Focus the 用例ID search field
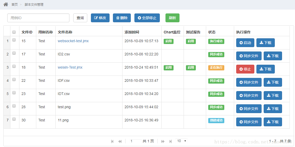 (x=38, y=18)
